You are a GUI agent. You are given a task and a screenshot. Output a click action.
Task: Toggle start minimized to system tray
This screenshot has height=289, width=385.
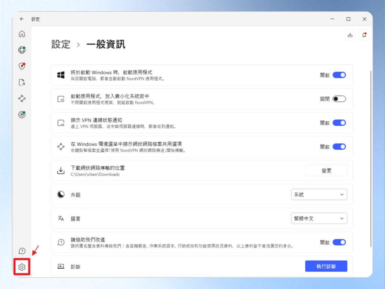(339, 99)
